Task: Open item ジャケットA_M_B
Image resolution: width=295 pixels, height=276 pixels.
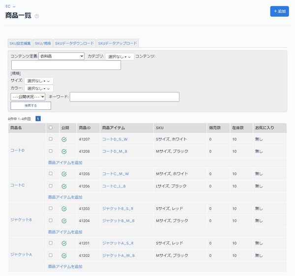Action: point(118,255)
